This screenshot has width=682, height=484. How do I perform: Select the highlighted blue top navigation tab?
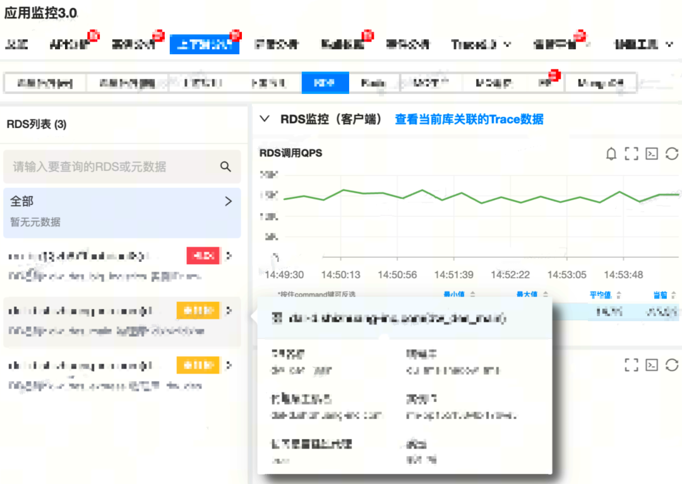coord(205,44)
